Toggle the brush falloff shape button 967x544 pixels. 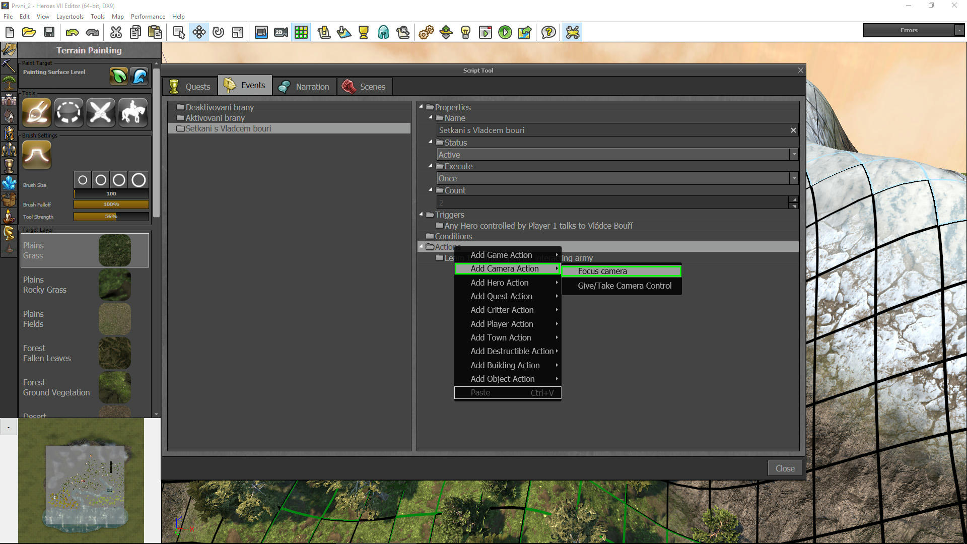click(x=37, y=155)
